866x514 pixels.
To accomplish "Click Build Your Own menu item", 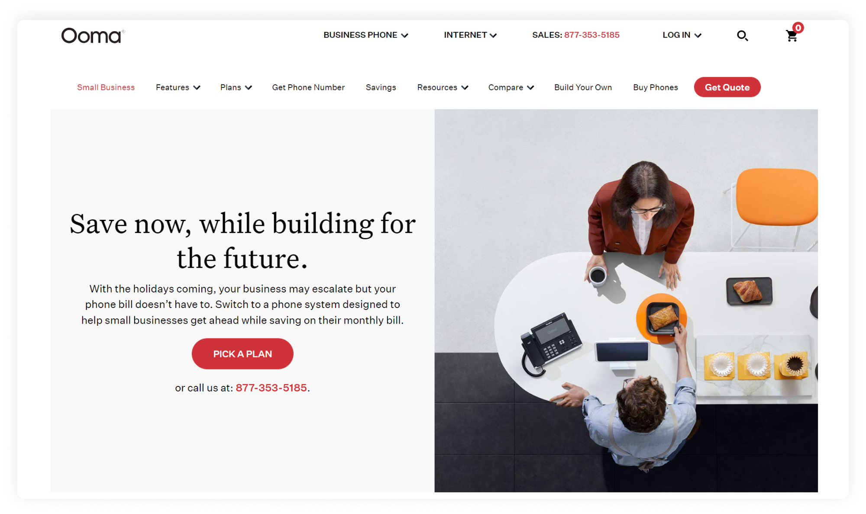I will pyautogui.click(x=582, y=87).
